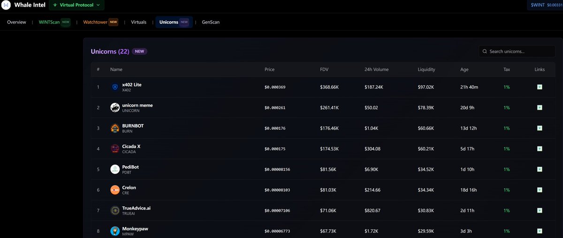Sort by the Liquidity column header
Screen dimensions: 563x238
[x=426, y=69]
